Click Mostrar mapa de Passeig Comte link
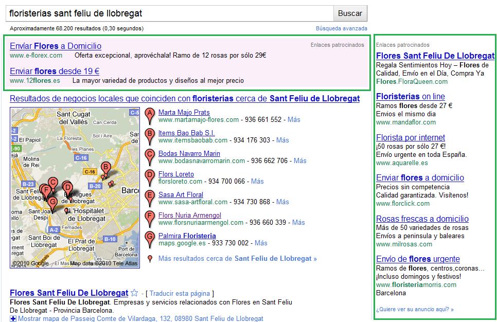Viewport: 497px width, 322px height. [140, 318]
